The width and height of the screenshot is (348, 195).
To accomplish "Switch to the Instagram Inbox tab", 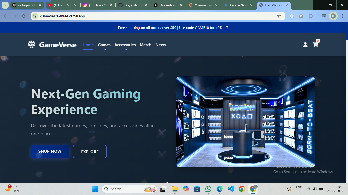I will [x=97, y=5].
